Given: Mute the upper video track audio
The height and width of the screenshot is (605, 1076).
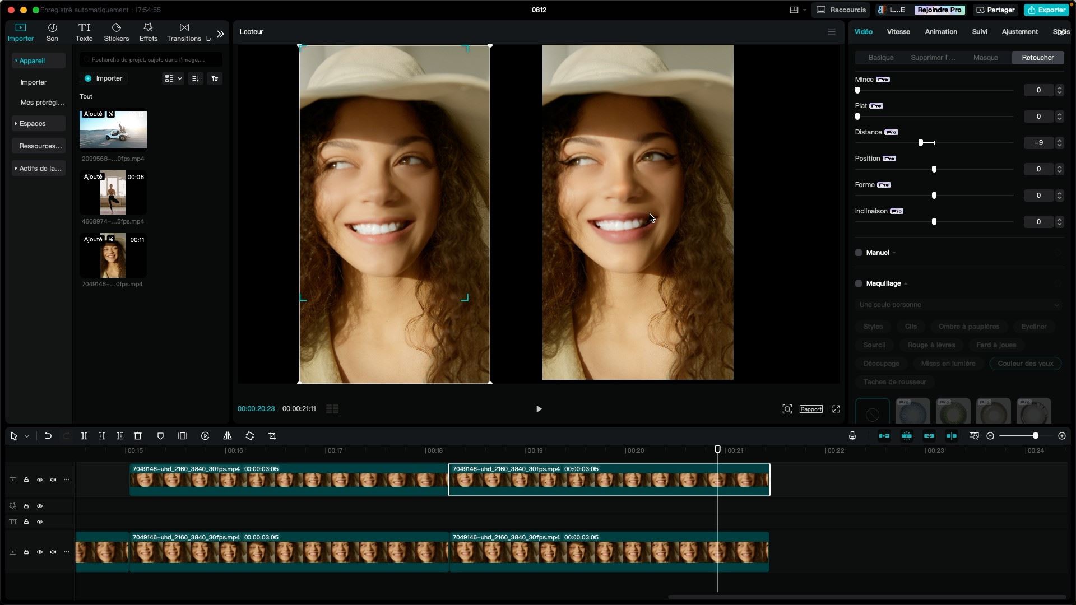Looking at the screenshot, I should pos(53,480).
